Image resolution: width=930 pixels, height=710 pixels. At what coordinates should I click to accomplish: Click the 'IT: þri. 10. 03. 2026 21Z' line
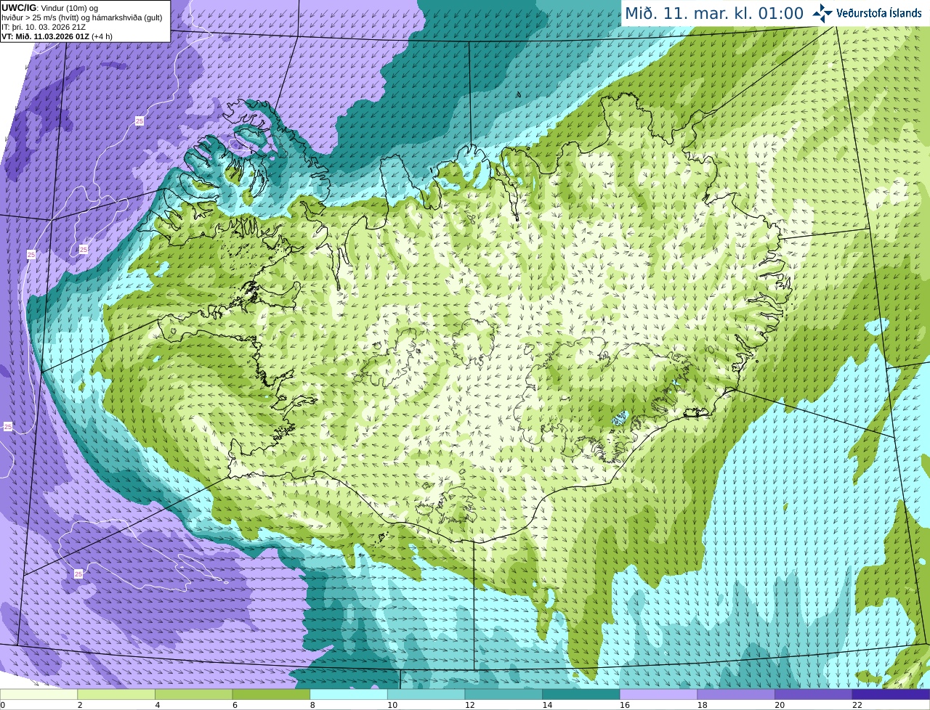point(44,27)
